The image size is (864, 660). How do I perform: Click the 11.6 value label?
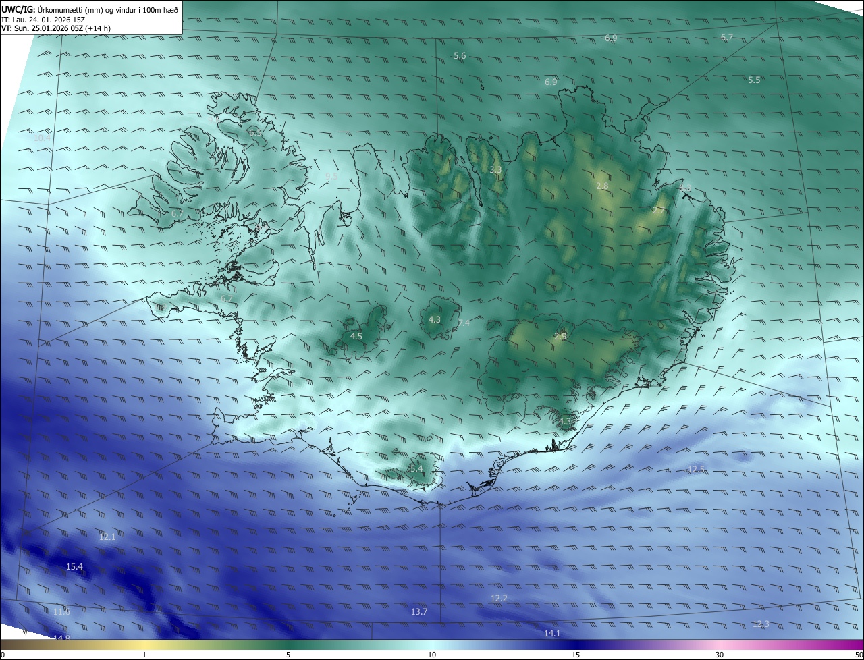tap(61, 611)
